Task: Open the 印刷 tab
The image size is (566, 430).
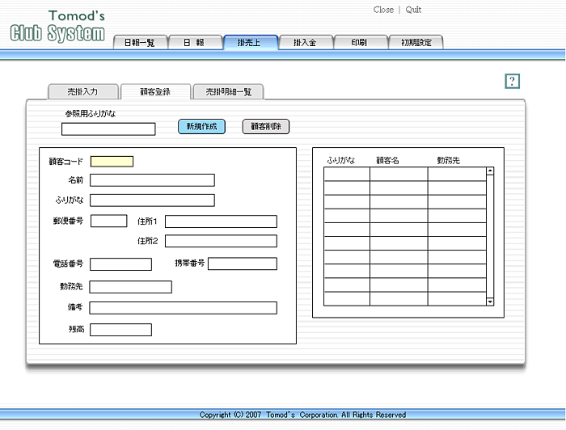Action: tap(360, 43)
